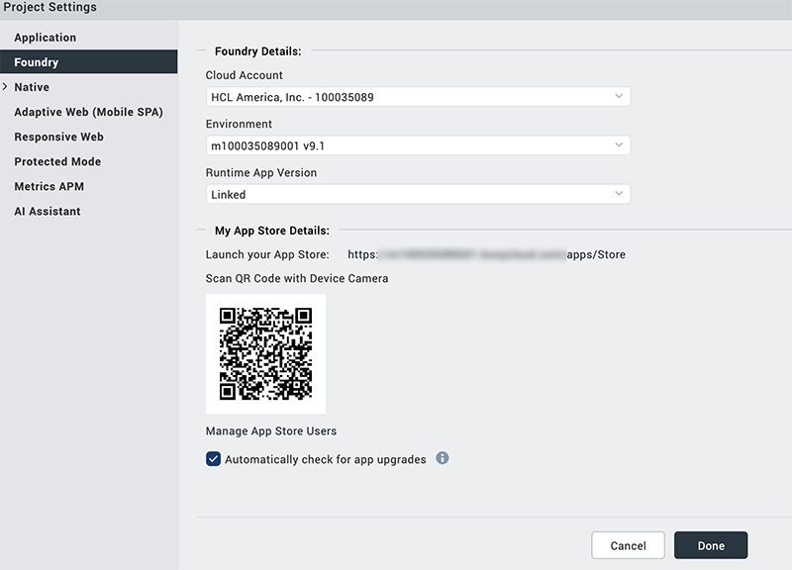Click the Cancel button
Screen dimensions: 792x570
point(628,545)
